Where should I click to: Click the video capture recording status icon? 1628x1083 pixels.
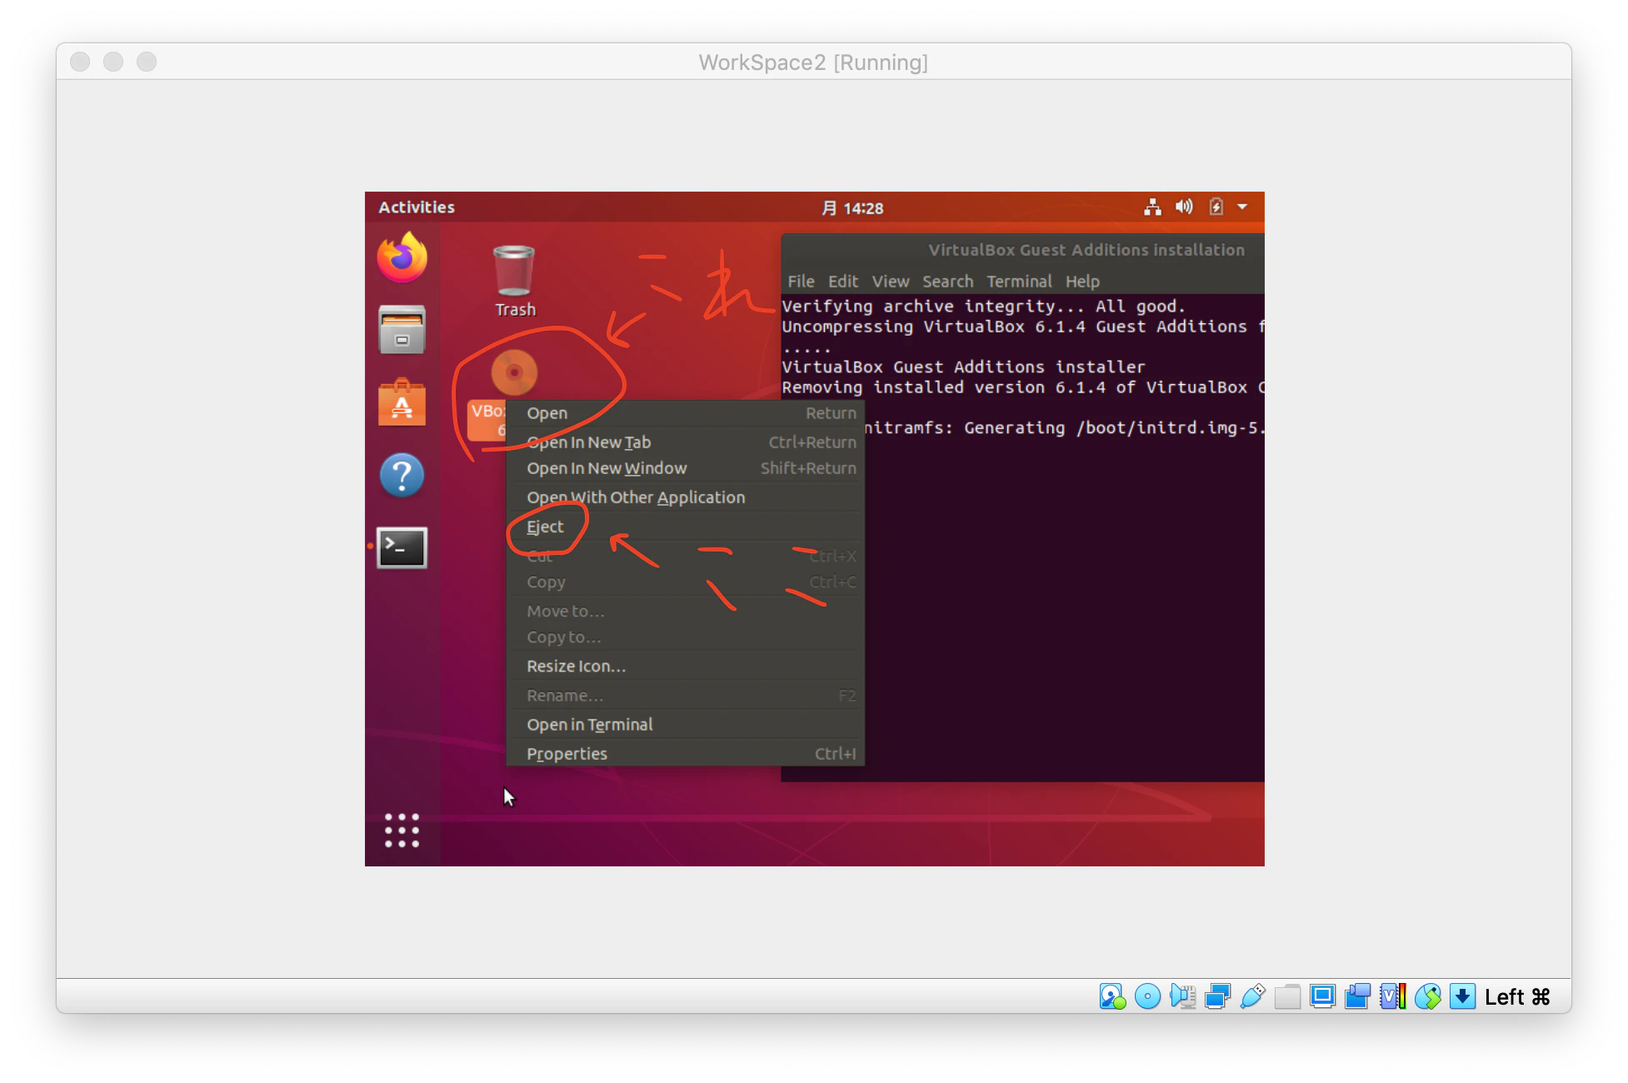(1357, 996)
